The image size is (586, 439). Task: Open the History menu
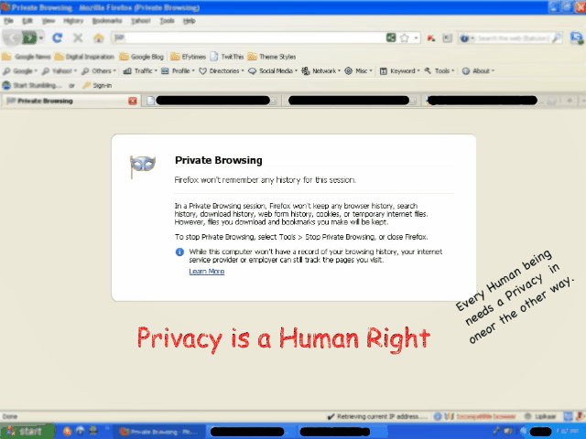click(x=73, y=21)
